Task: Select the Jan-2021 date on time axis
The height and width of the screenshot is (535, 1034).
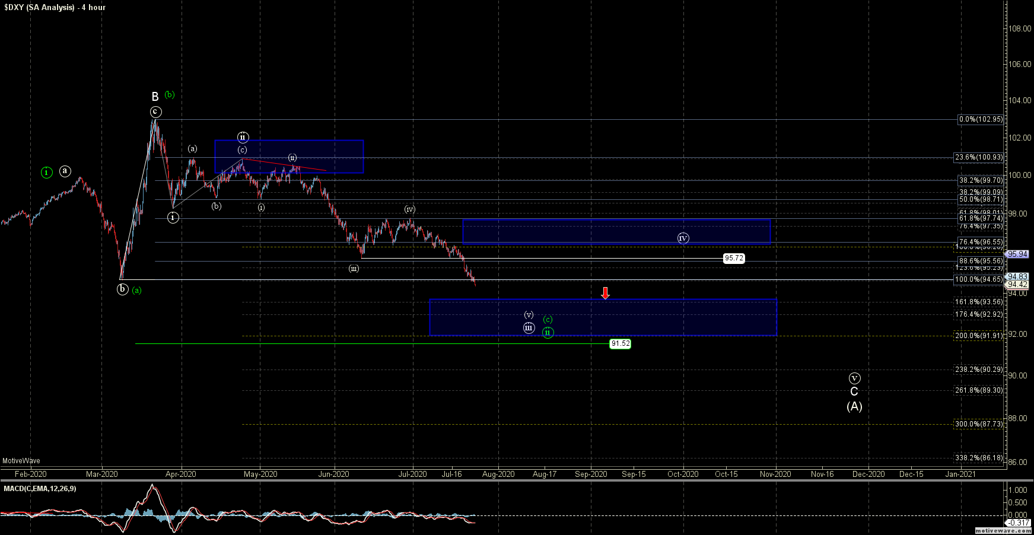Action: [960, 474]
